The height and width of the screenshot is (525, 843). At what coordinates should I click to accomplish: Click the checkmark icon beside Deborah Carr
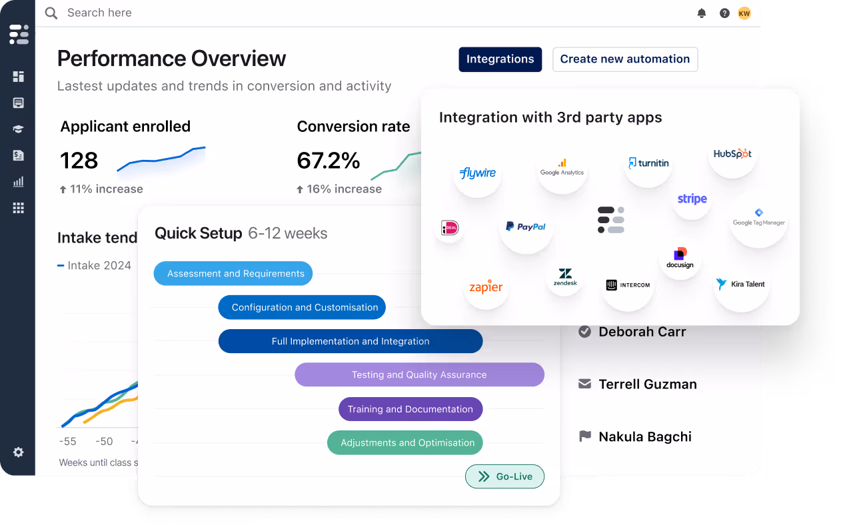[584, 331]
